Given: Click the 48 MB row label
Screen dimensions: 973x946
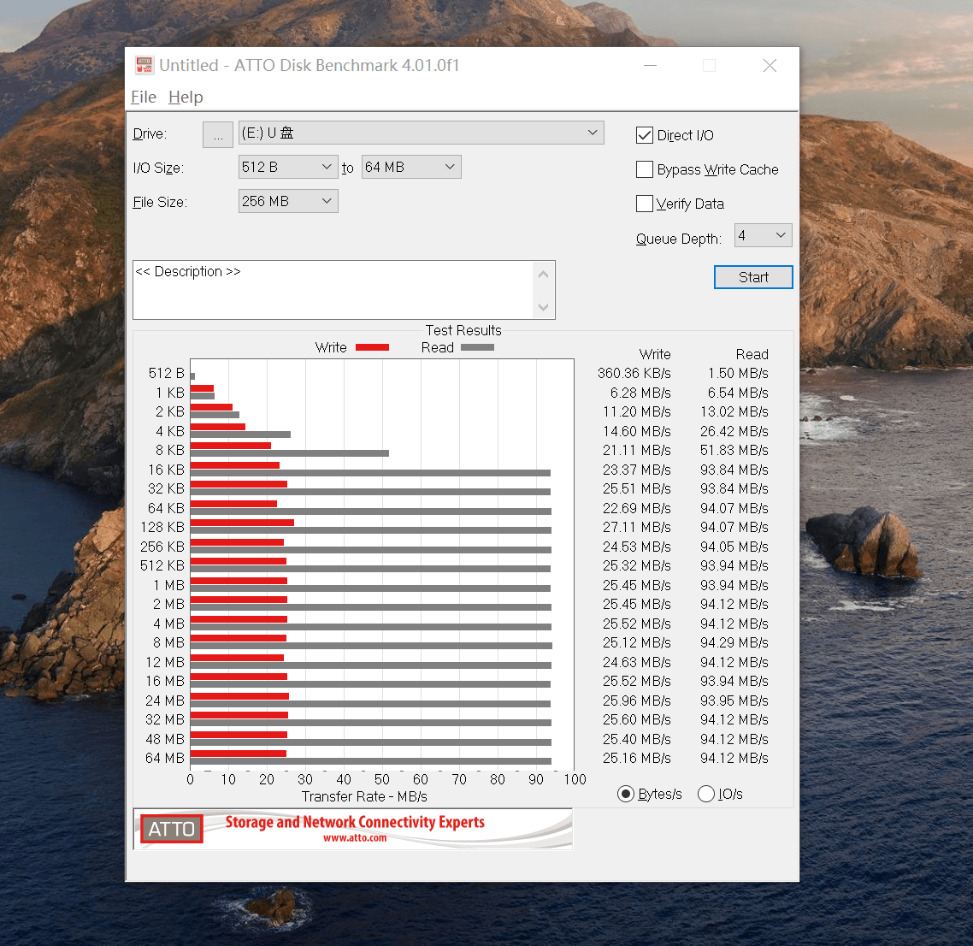Looking at the screenshot, I should pos(165,739).
